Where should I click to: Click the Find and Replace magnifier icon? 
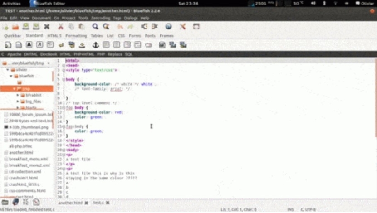click(106, 27)
